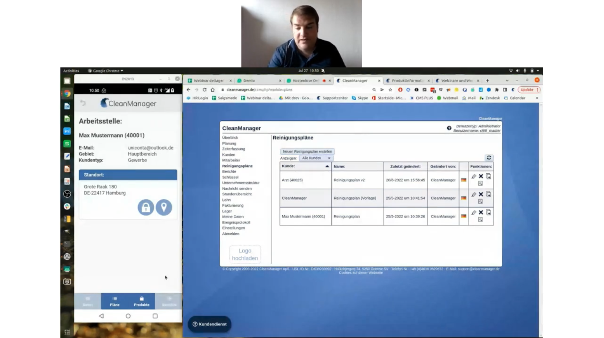Image resolution: width=604 pixels, height=338 pixels.
Task: Click the 'Cookies auf dieser Webseite' link
Action: point(361,273)
